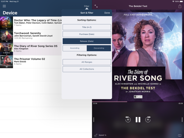This screenshot has width=184, height=138.
Task: Sort by Purchase (Date)
Action: pyautogui.click(x=87, y=34)
